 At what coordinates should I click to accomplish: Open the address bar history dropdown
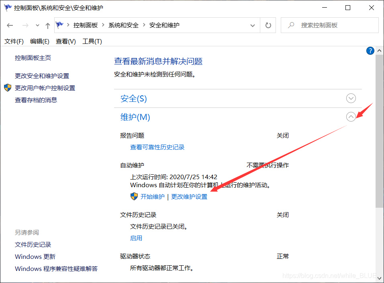pyautogui.click(x=253, y=25)
